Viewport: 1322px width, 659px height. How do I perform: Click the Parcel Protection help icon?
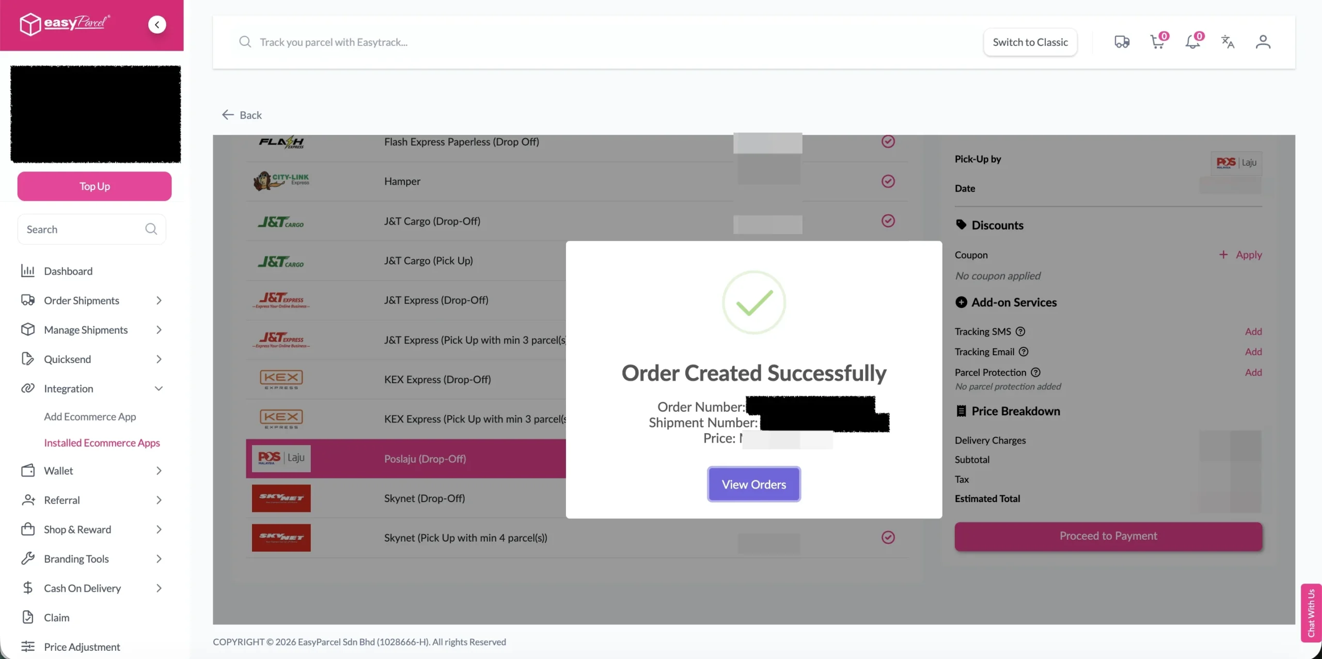point(1035,372)
